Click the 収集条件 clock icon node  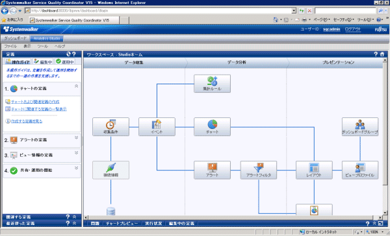point(110,127)
